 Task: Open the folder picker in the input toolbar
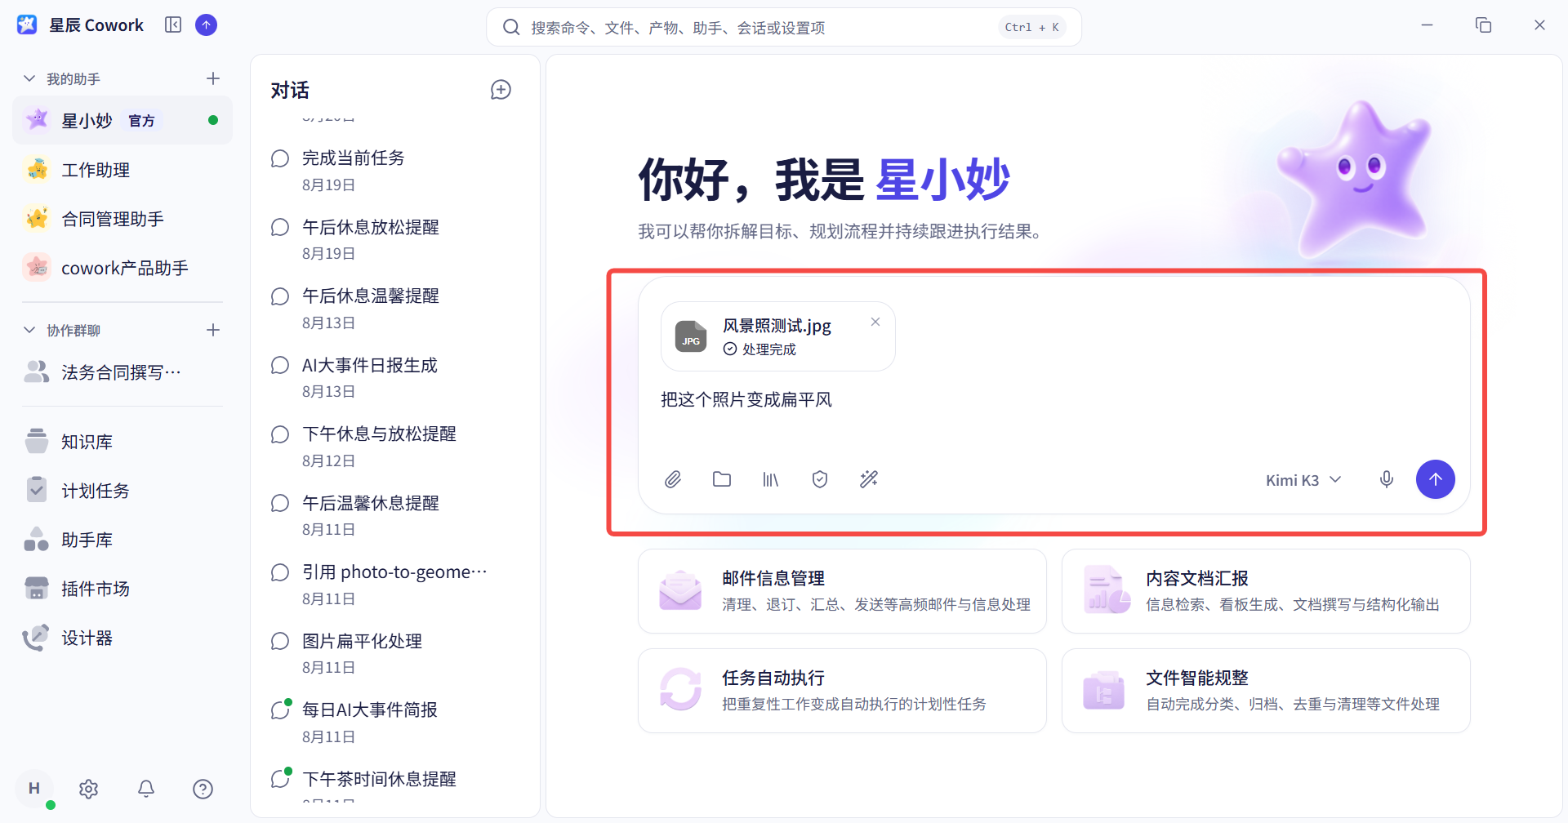pyautogui.click(x=722, y=479)
